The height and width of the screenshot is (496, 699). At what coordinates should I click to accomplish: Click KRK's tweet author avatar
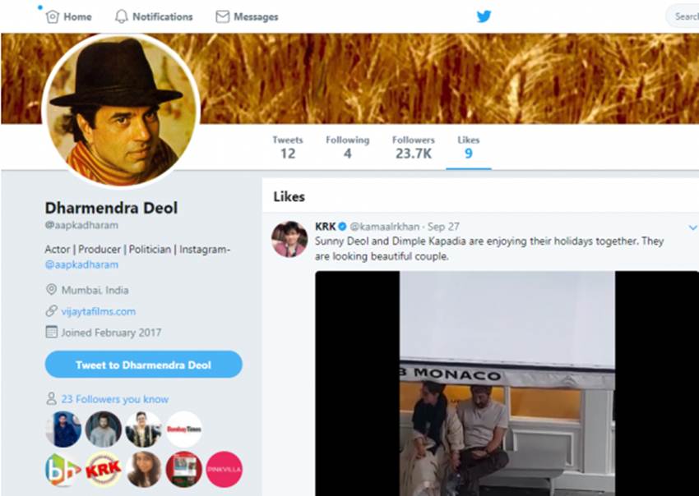(x=289, y=238)
